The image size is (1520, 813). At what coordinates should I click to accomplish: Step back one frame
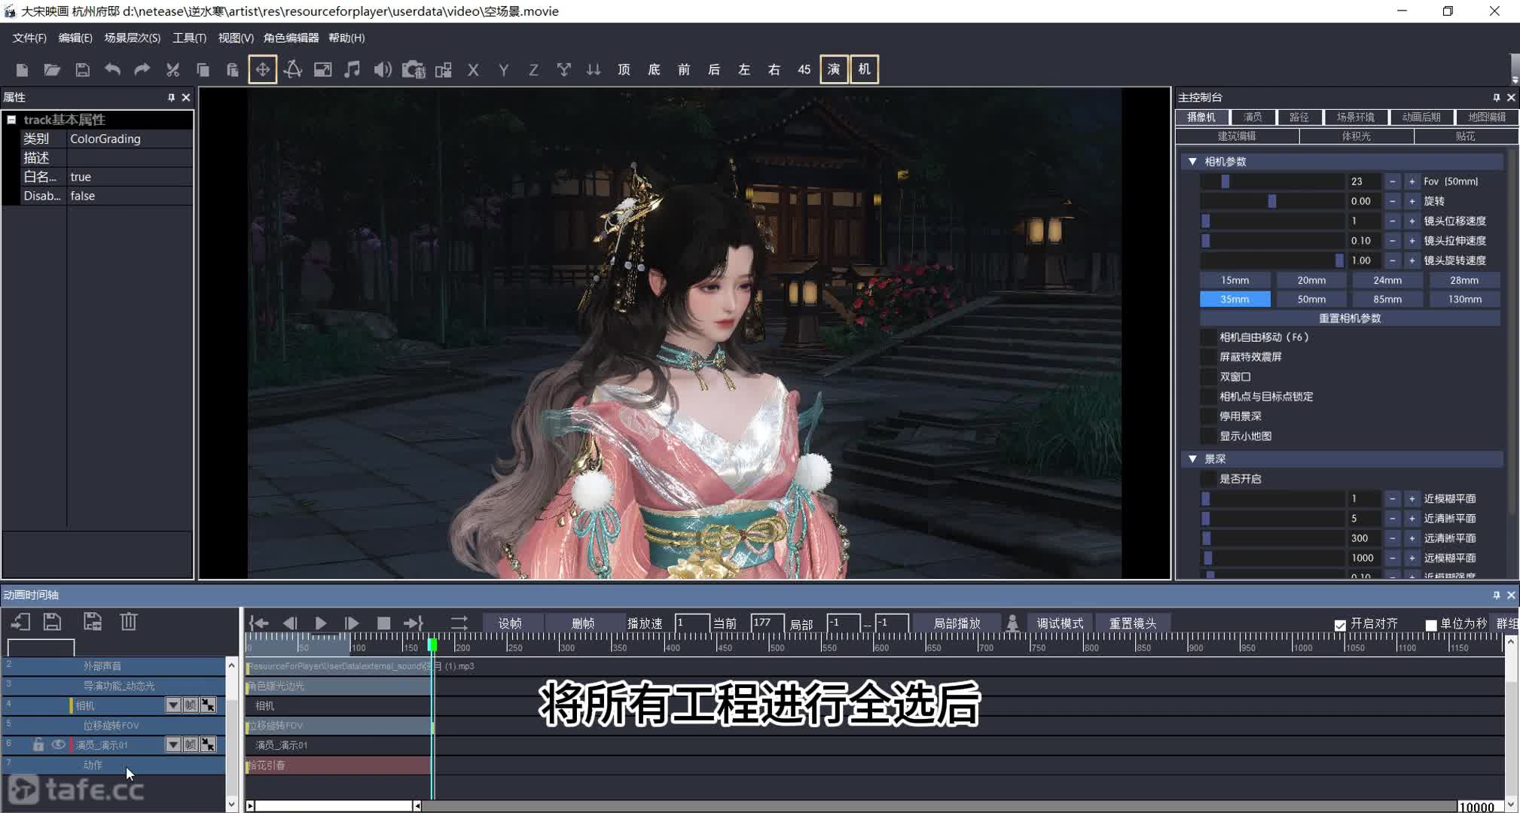coord(290,623)
